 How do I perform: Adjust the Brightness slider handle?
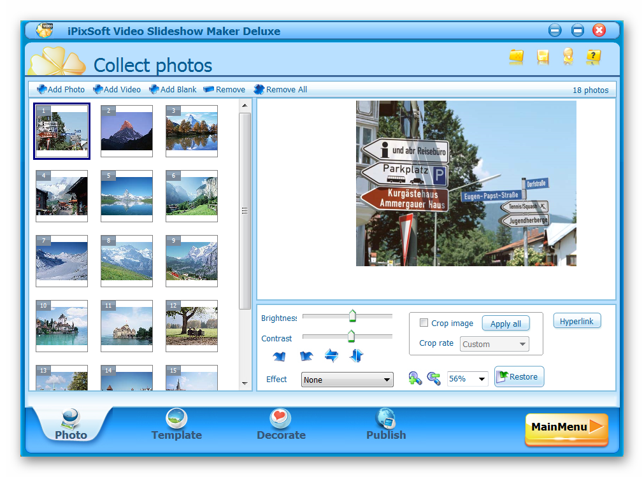pyautogui.click(x=353, y=315)
